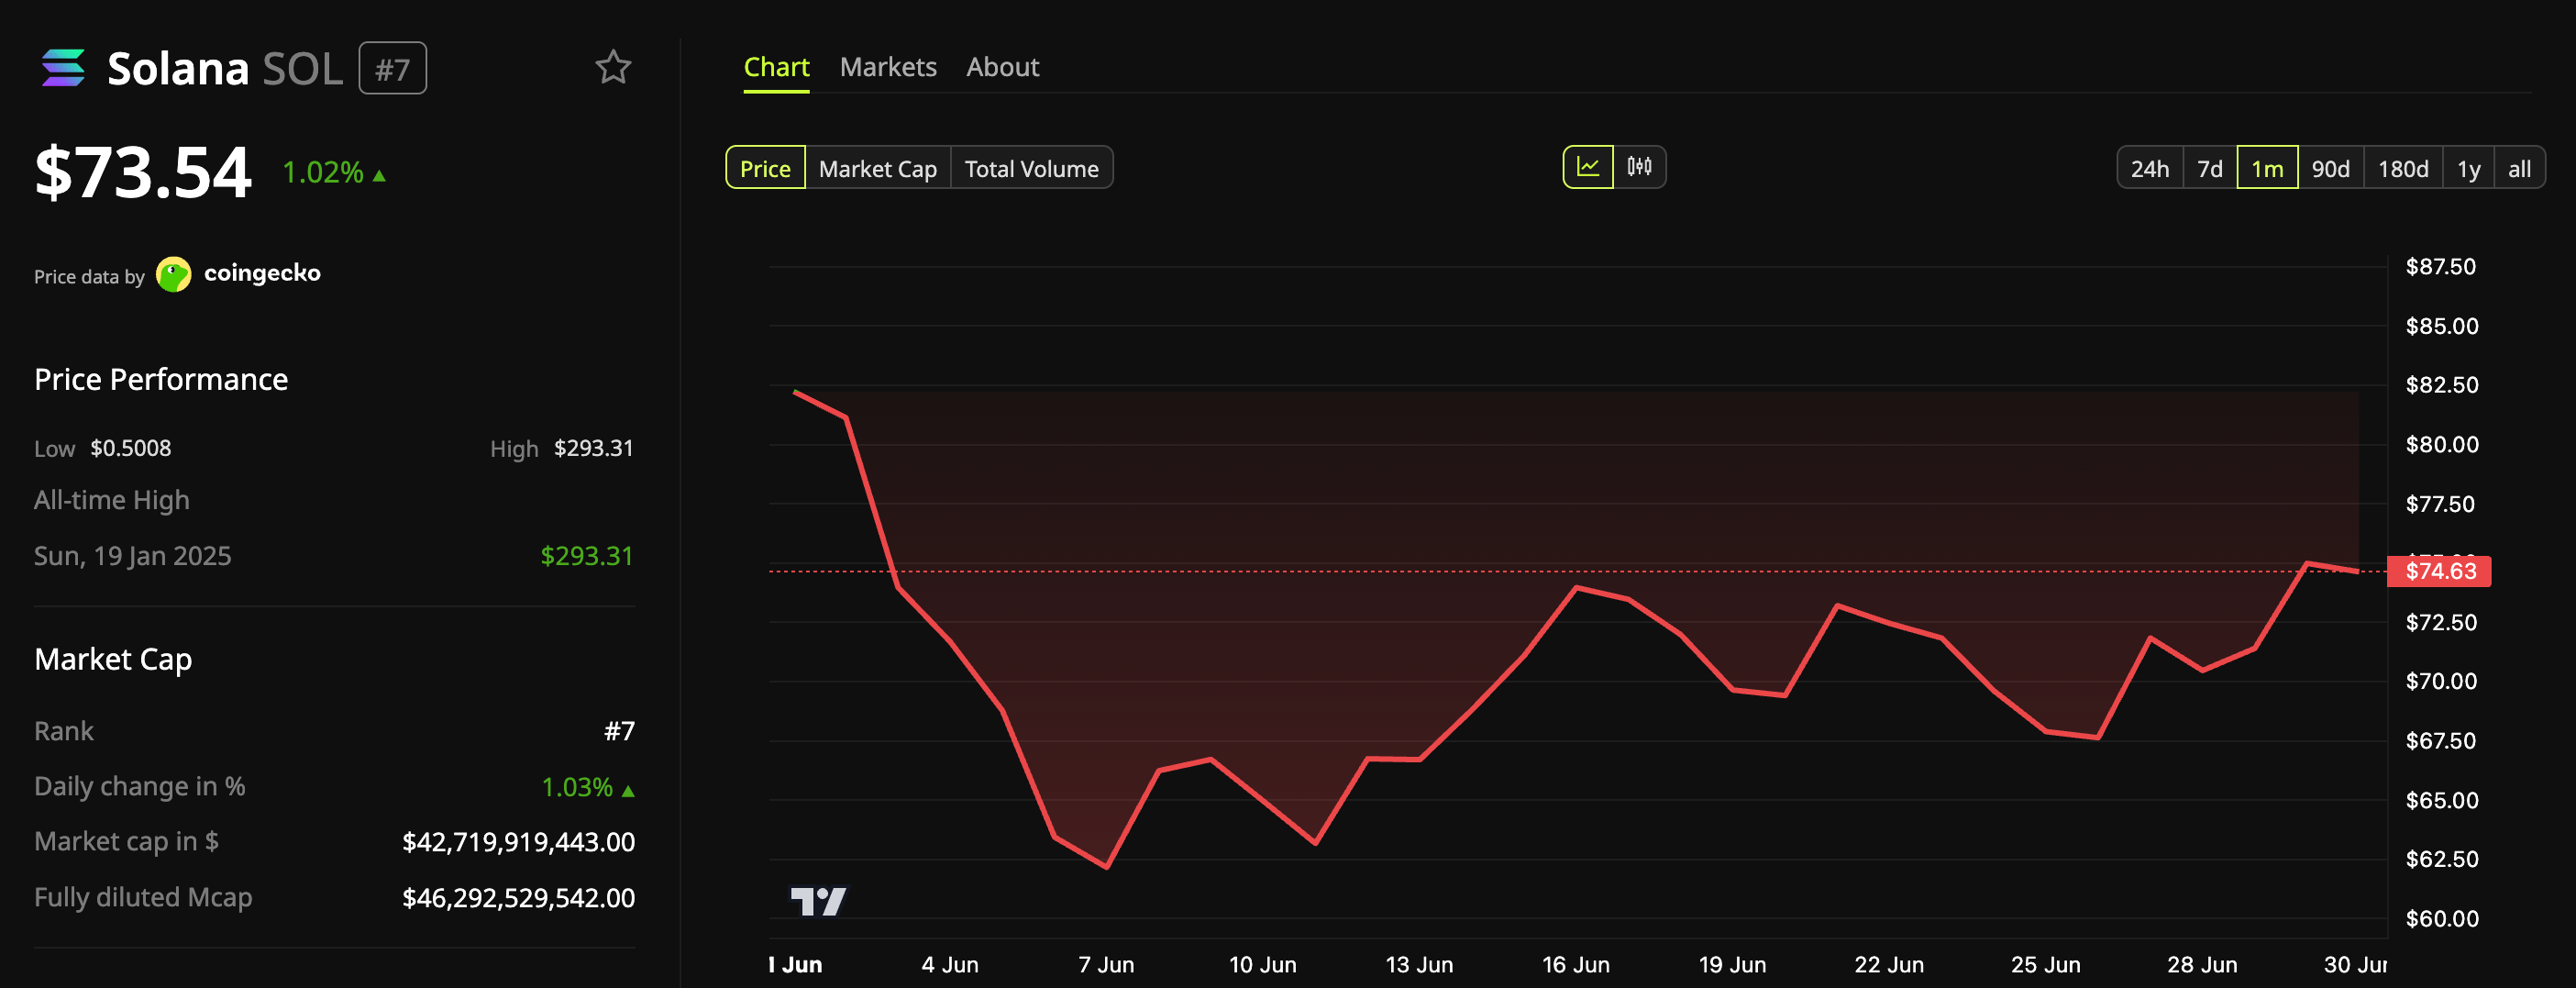Click the 7 Jun date axis label

coord(1106,964)
